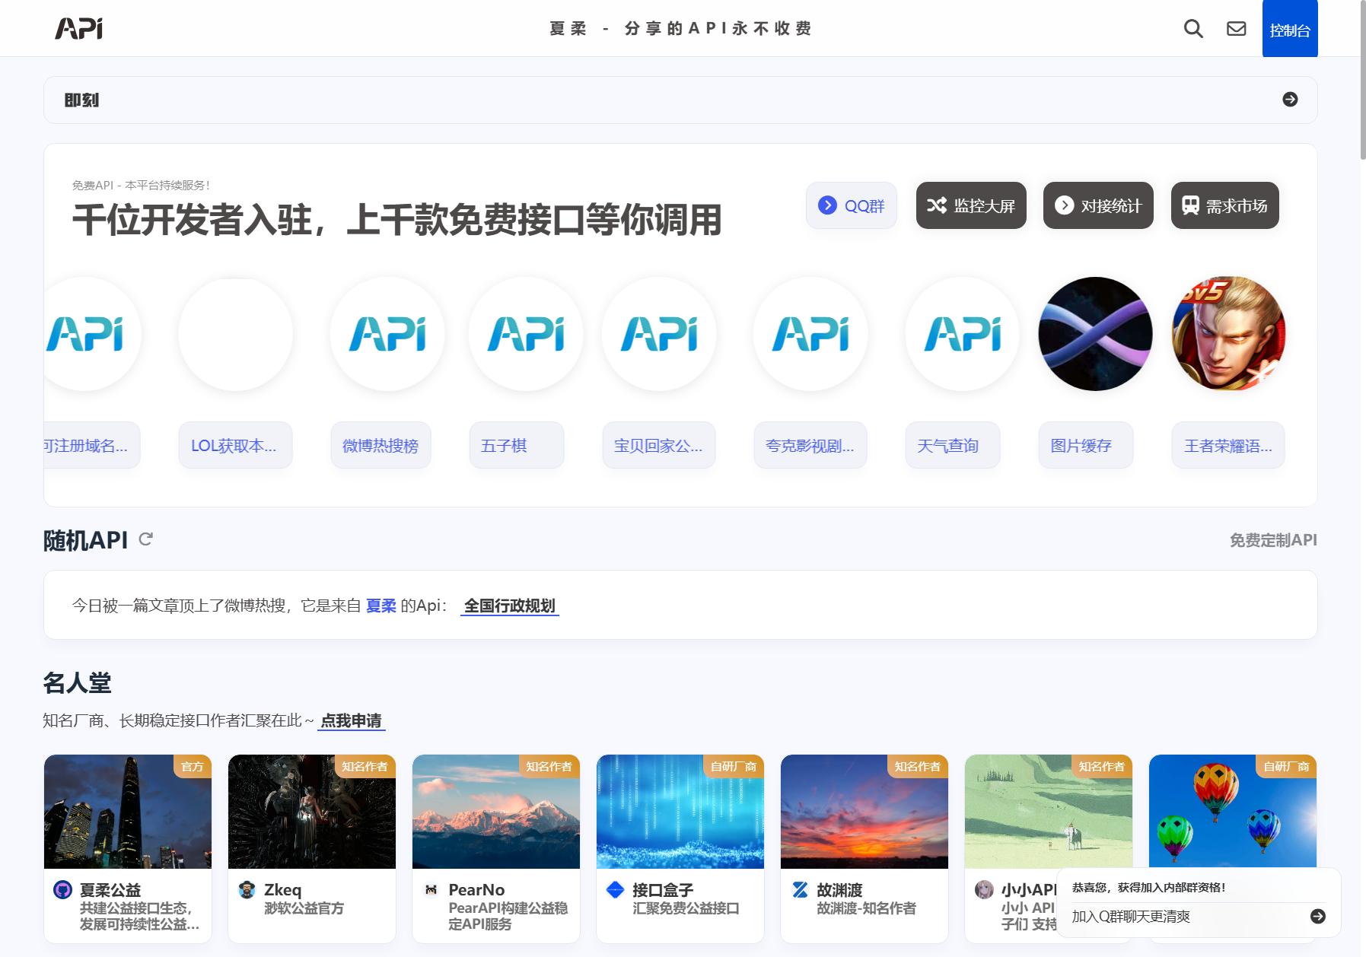Click API icon above 微博热搜榜

tap(387, 334)
